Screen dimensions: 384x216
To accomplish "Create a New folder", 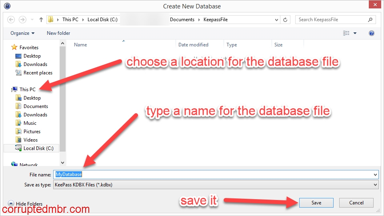I will [58, 33].
